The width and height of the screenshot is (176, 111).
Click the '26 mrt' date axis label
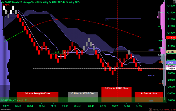(77, 106)
